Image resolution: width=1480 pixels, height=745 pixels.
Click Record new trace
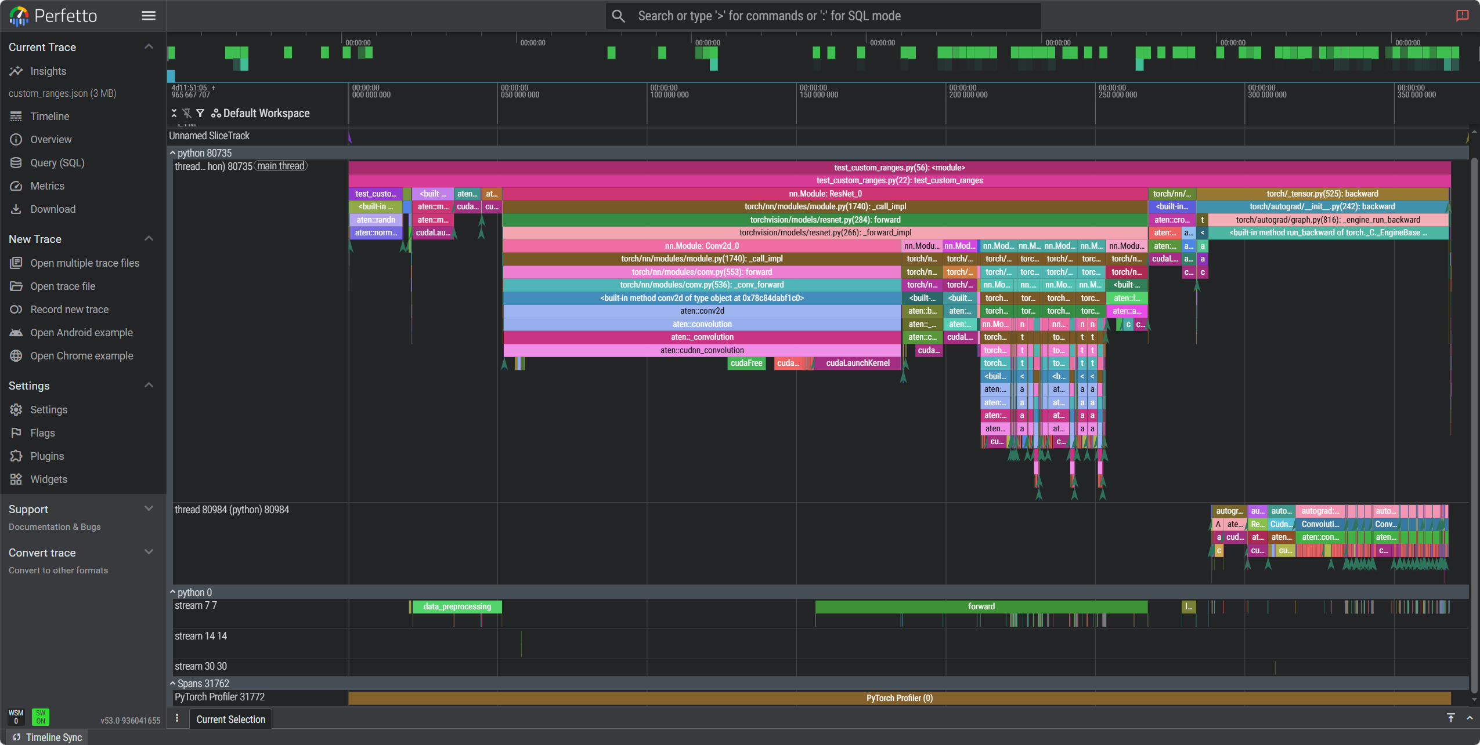[x=69, y=310]
